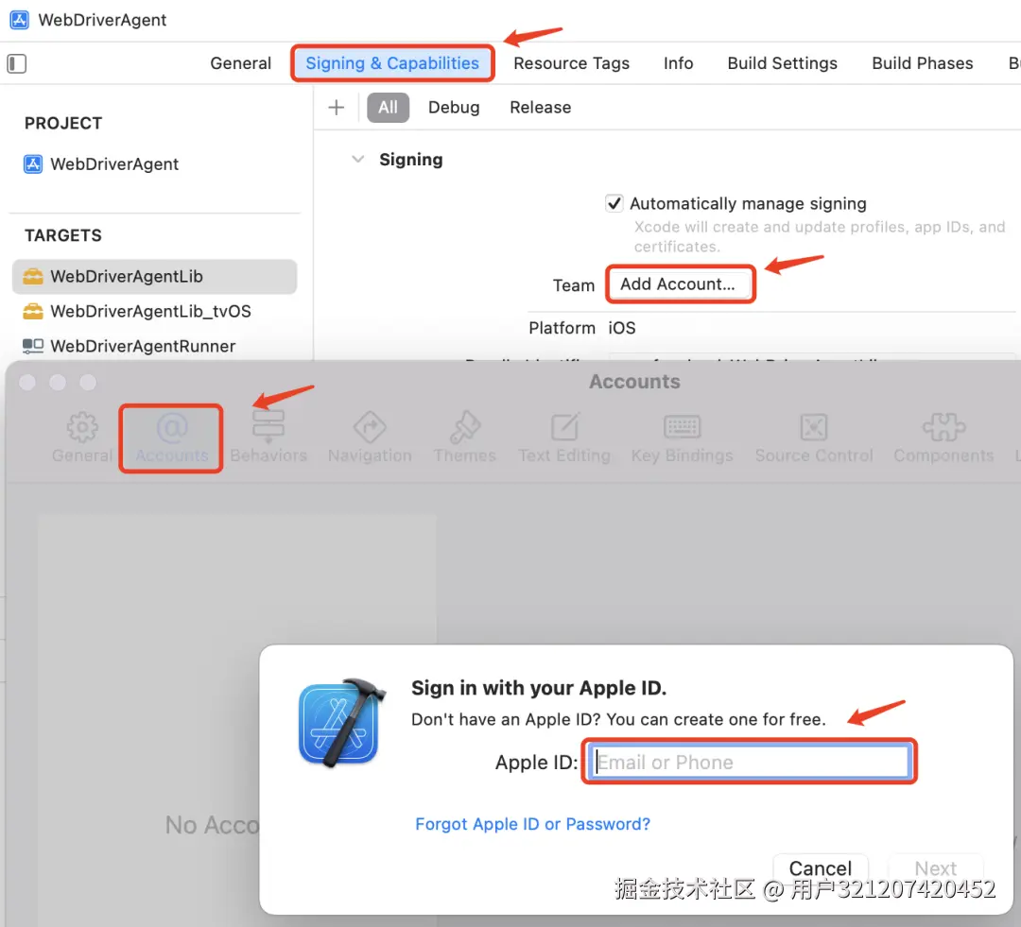1021x927 pixels.
Task: Collapse the Signing section chevron
Action: click(357, 160)
